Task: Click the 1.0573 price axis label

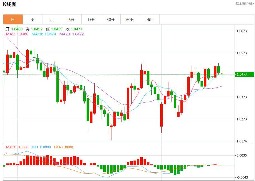Action: tap(242, 53)
